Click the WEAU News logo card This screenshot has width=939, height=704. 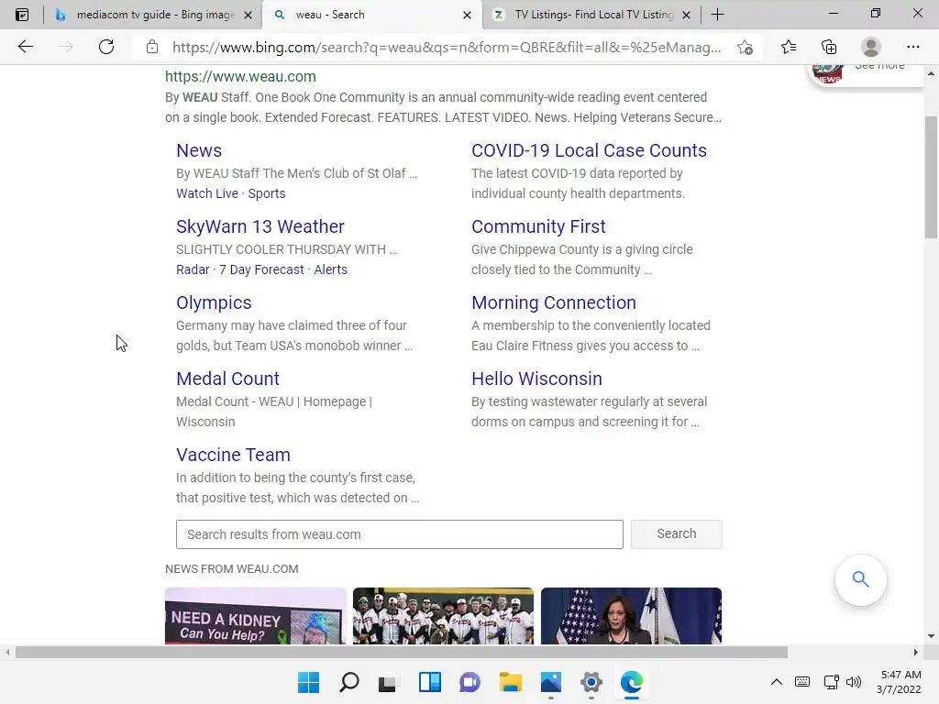[x=866, y=74]
